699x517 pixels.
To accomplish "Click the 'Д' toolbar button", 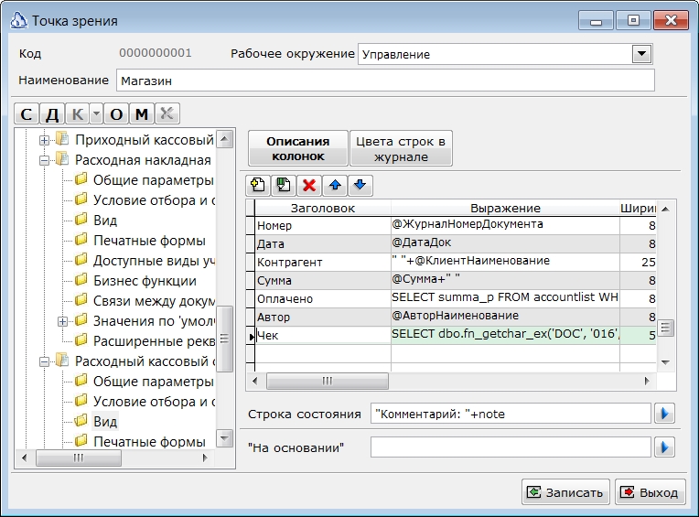I will [x=52, y=114].
